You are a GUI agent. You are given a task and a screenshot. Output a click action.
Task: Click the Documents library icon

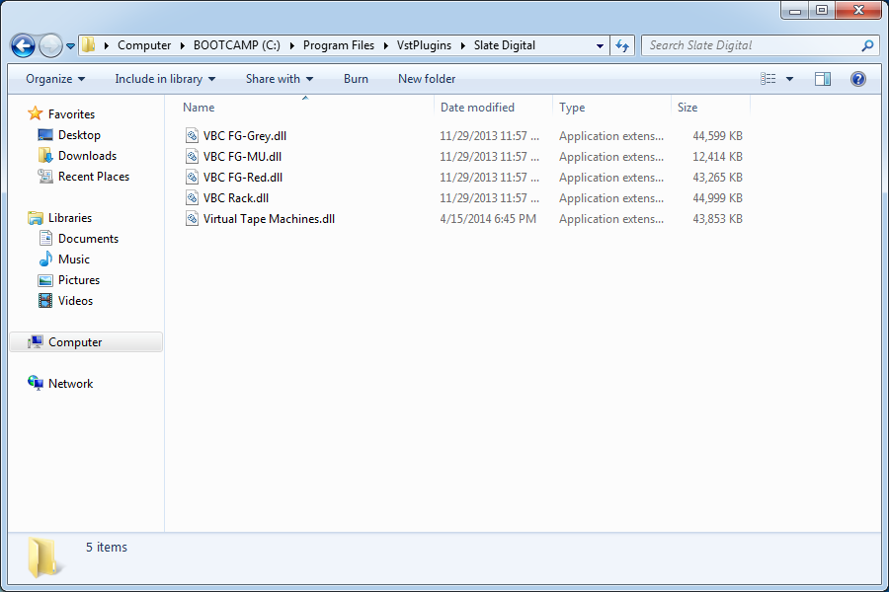pyautogui.click(x=45, y=239)
